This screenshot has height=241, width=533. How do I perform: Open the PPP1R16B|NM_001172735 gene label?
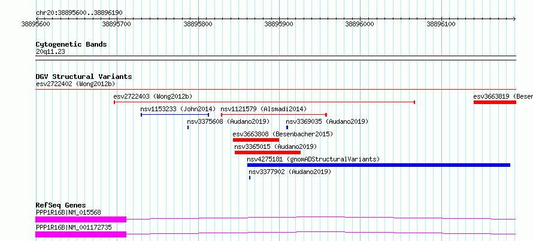(74, 227)
